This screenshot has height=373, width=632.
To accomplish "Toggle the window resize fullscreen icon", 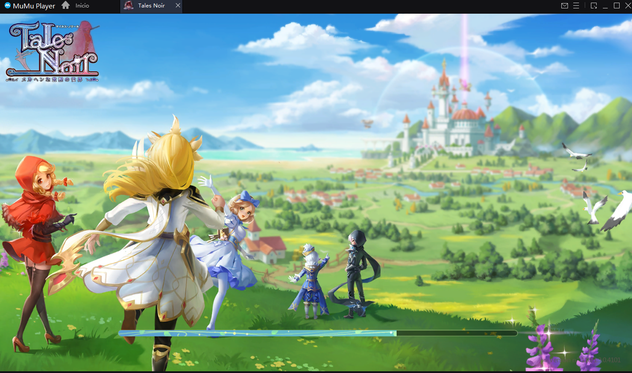I will [594, 6].
